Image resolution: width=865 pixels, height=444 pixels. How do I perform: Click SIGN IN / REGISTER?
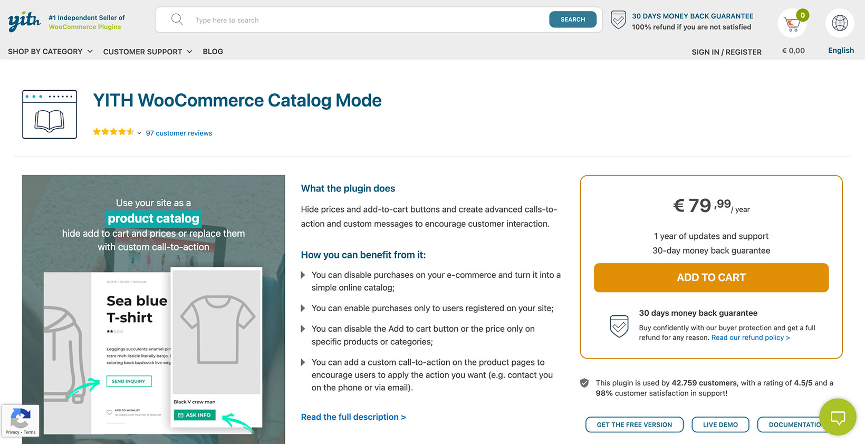(x=726, y=52)
